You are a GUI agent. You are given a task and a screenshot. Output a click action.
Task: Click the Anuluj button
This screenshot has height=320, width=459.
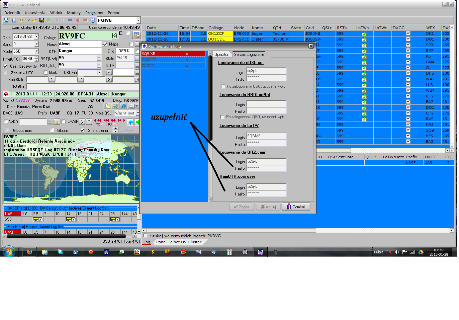(x=268, y=207)
